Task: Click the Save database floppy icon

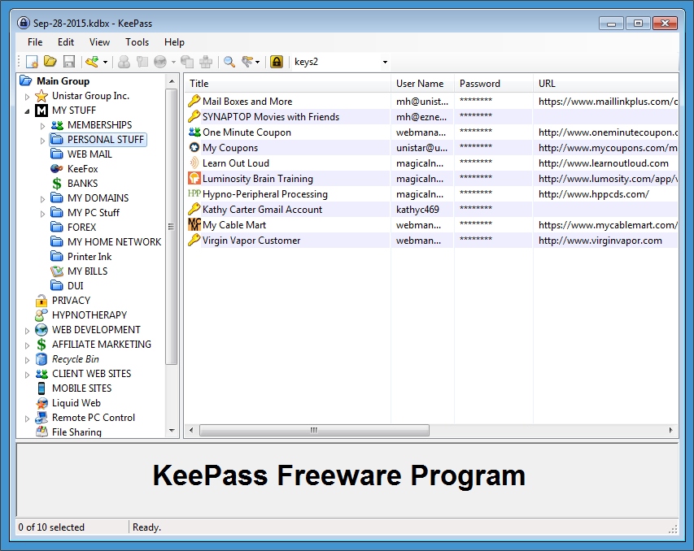Action: [x=69, y=62]
